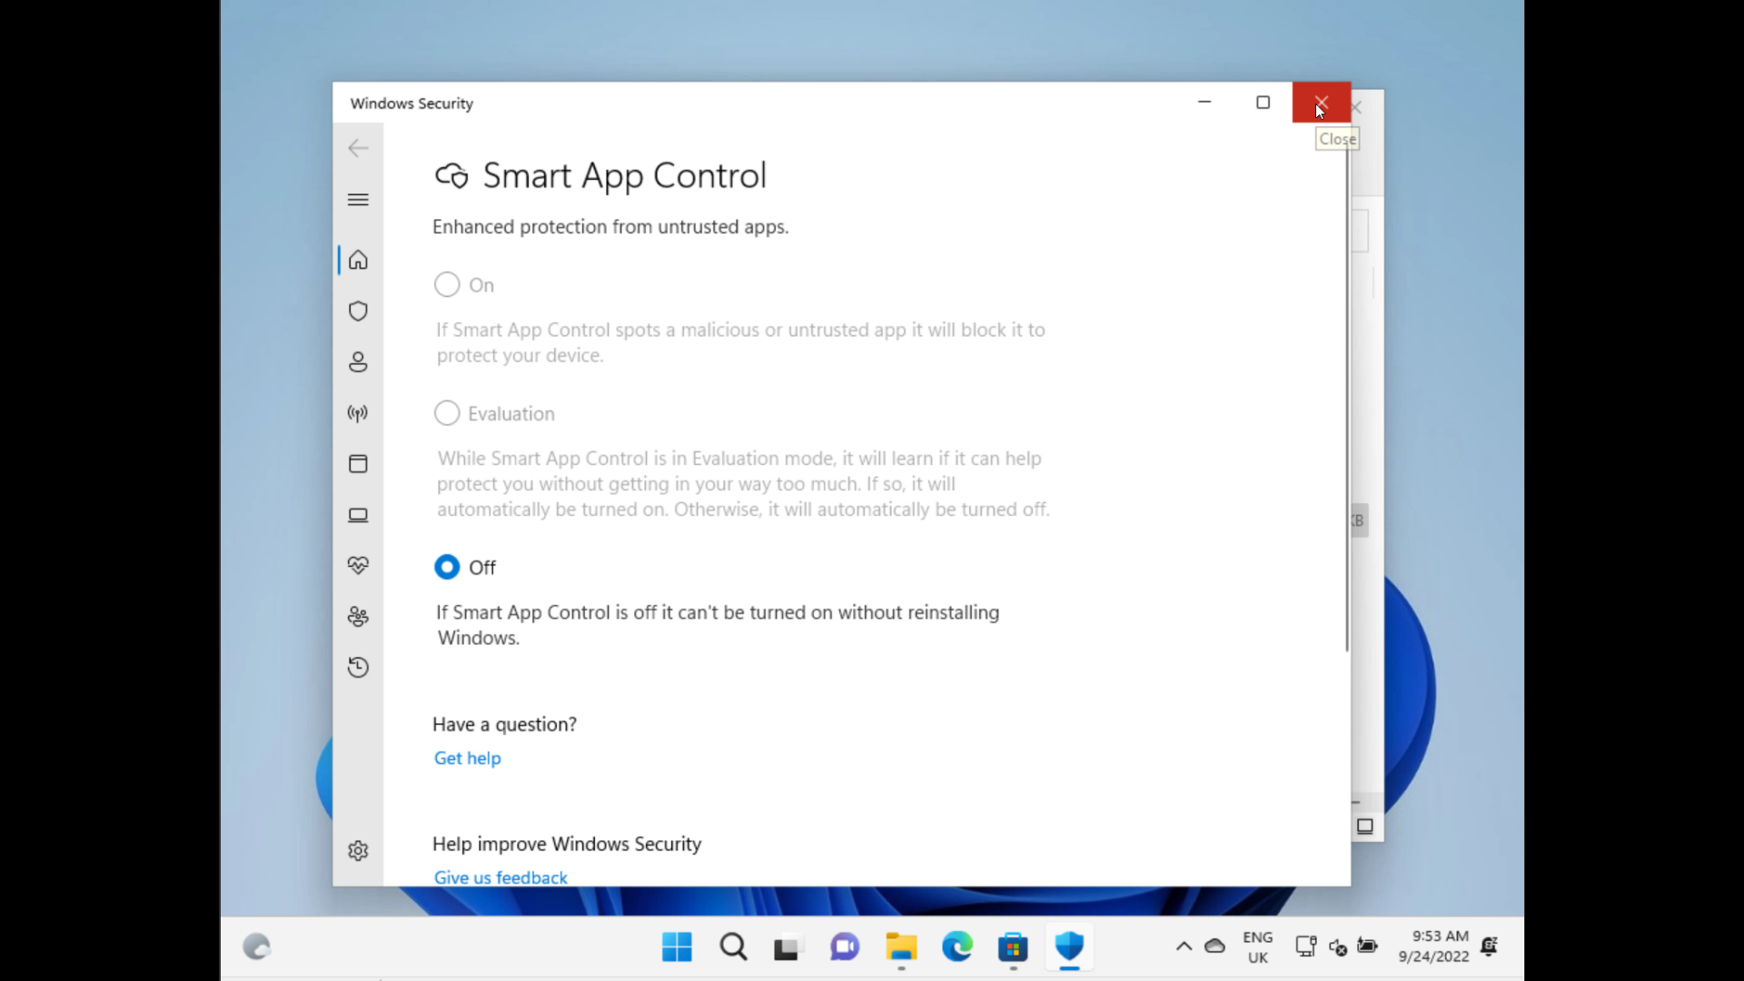Open the Home section in sidebar
Viewport: 1744px width, 981px height.
click(358, 261)
